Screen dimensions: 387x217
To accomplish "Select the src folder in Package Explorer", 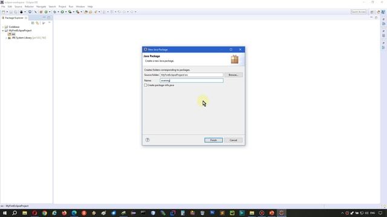I will 11,34.
